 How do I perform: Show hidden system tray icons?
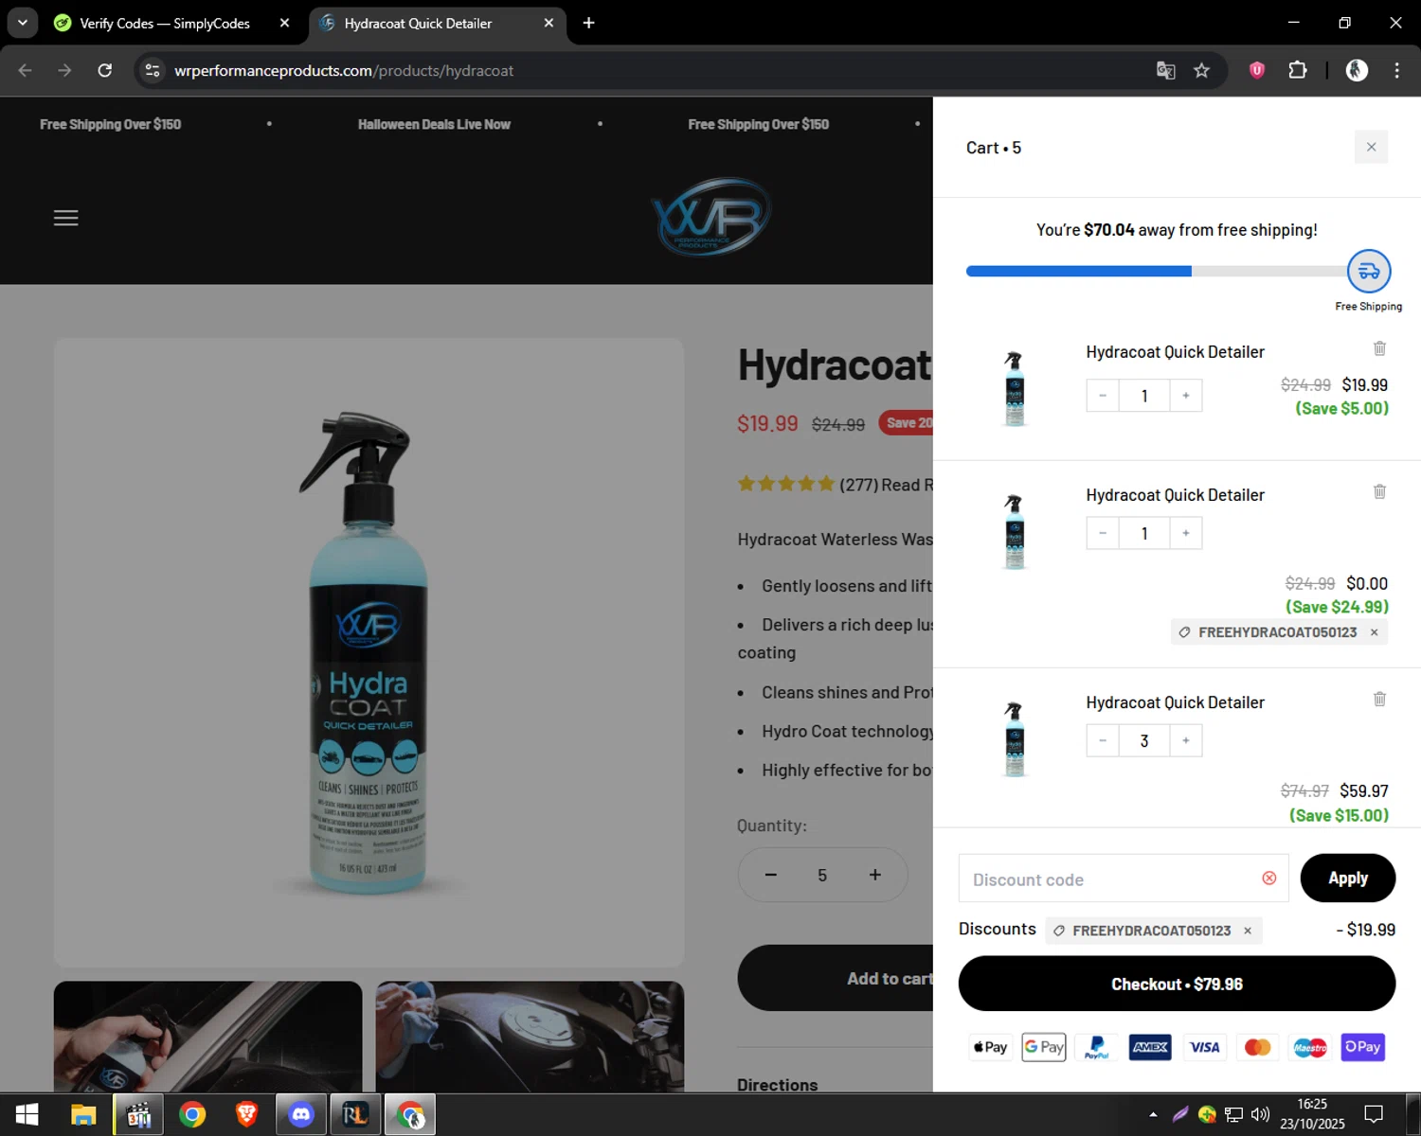[x=1153, y=1114]
